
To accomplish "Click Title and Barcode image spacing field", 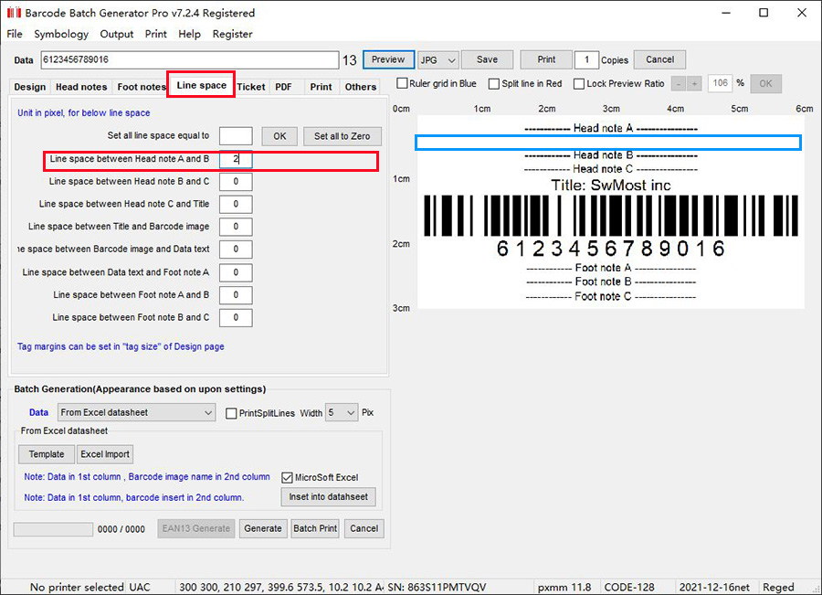I will [236, 227].
